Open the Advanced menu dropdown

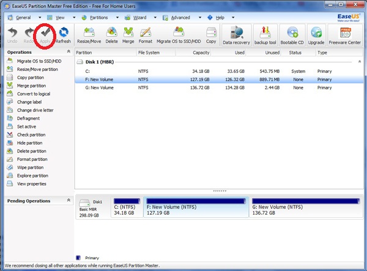click(182, 18)
